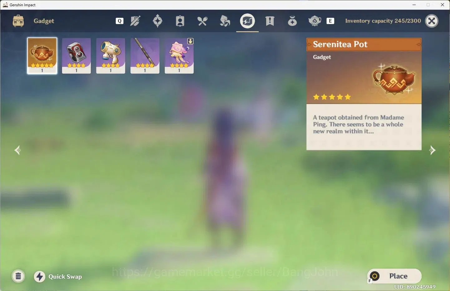Open the Weapons inventory tab
This screenshot has height=291, width=450.
click(135, 21)
